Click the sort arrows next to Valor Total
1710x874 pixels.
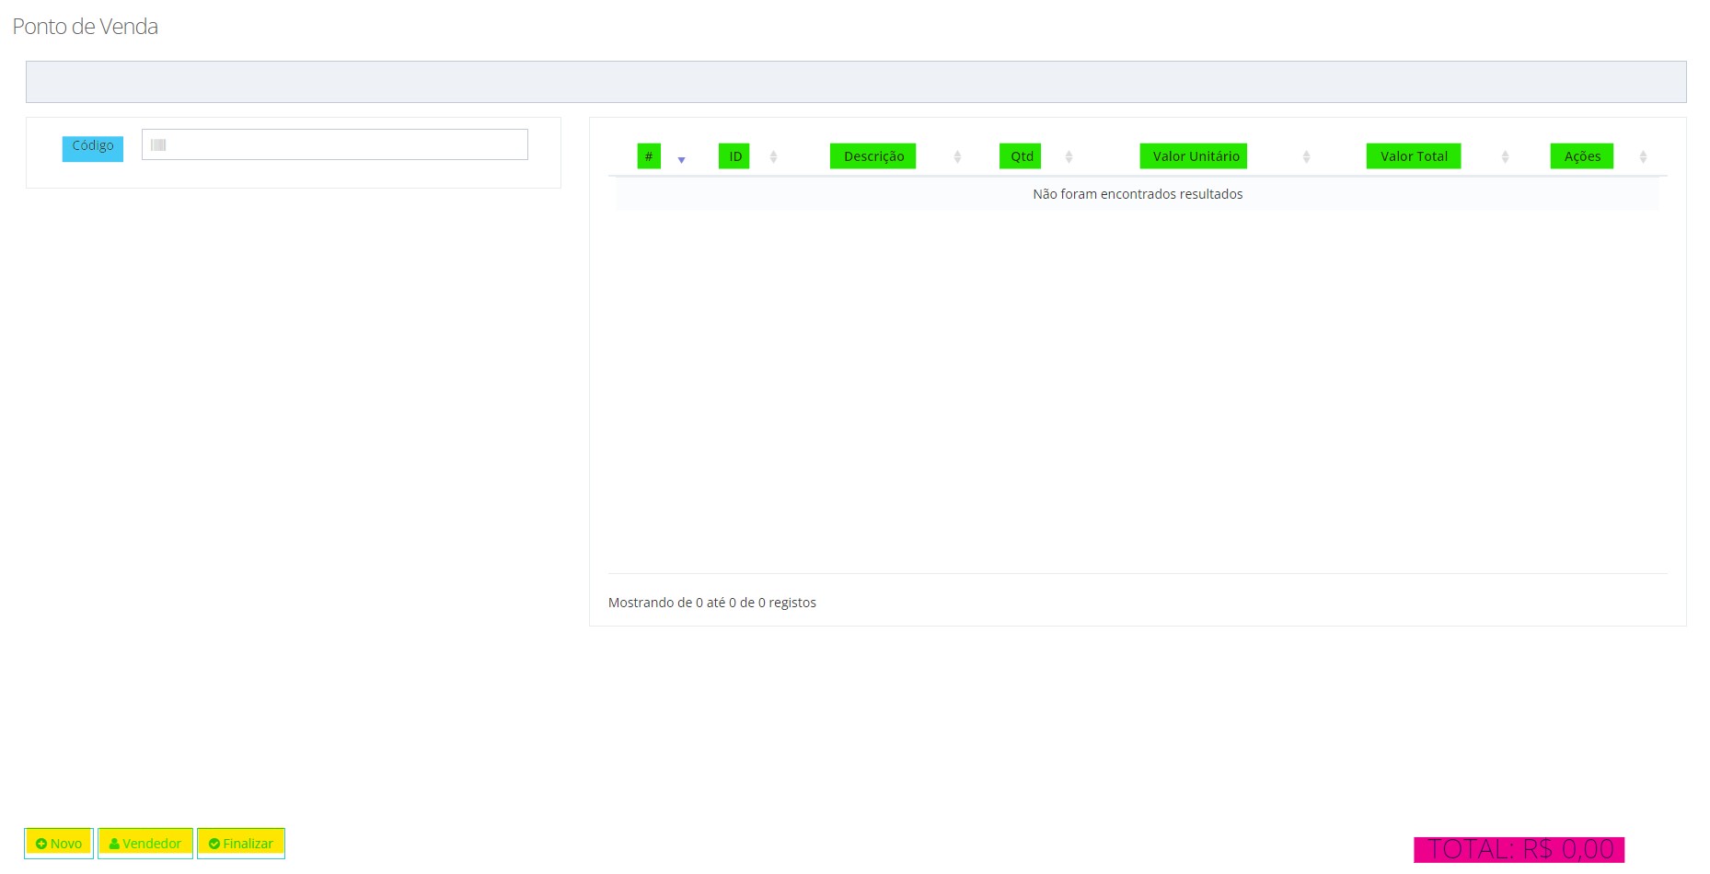1505,157
